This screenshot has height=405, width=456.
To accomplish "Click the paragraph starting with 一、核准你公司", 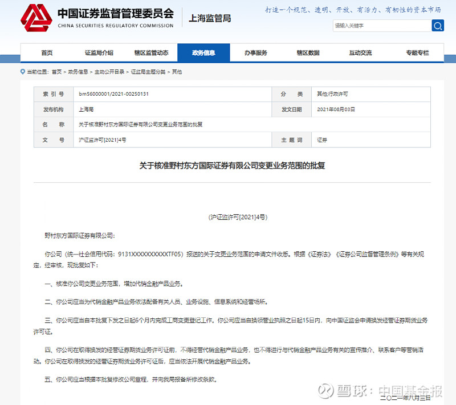I will pos(114,284).
